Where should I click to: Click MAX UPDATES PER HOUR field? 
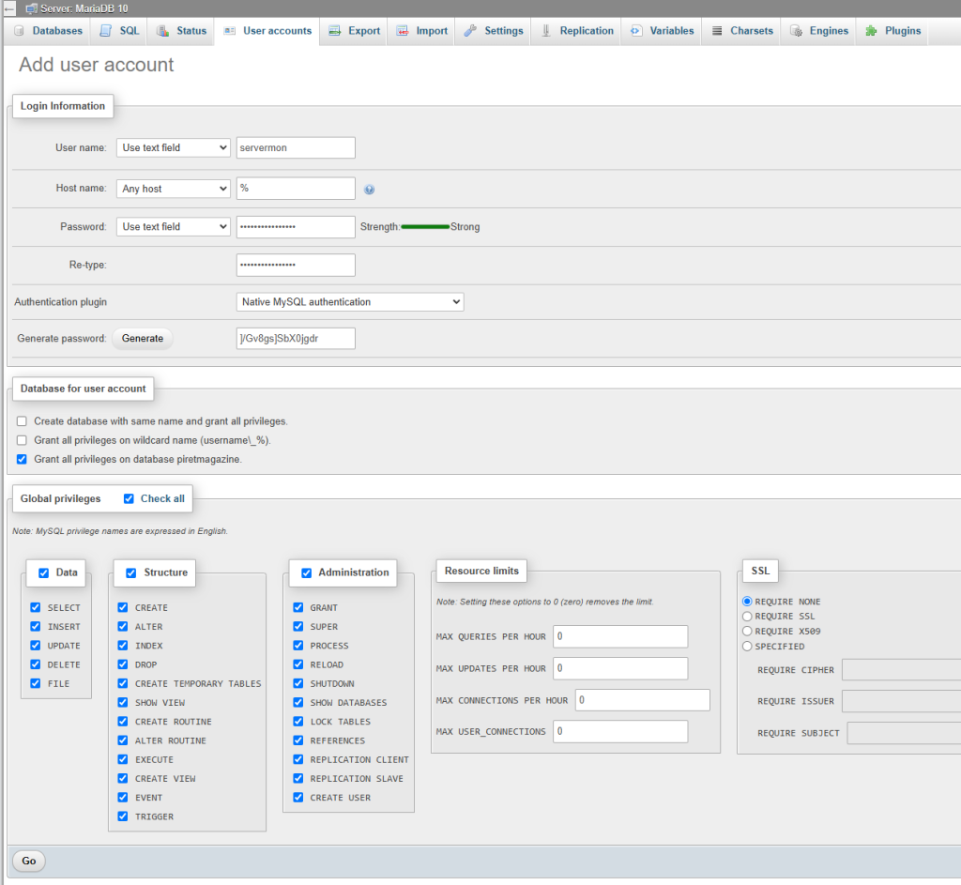[620, 668]
